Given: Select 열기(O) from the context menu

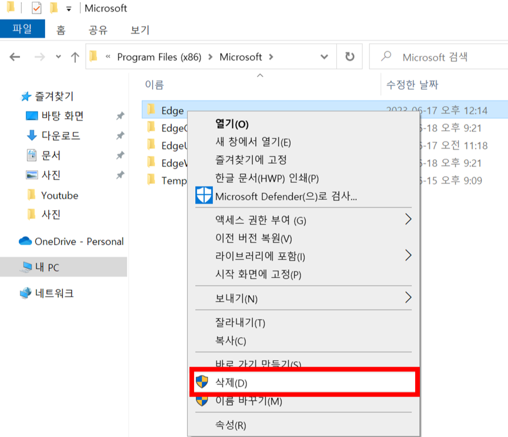Looking at the screenshot, I should pyautogui.click(x=231, y=124).
